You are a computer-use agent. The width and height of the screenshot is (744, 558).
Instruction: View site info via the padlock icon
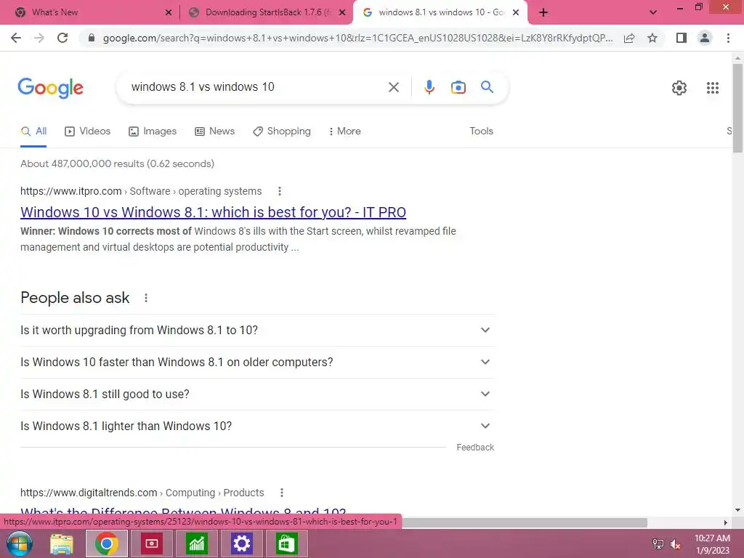[x=92, y=38]
